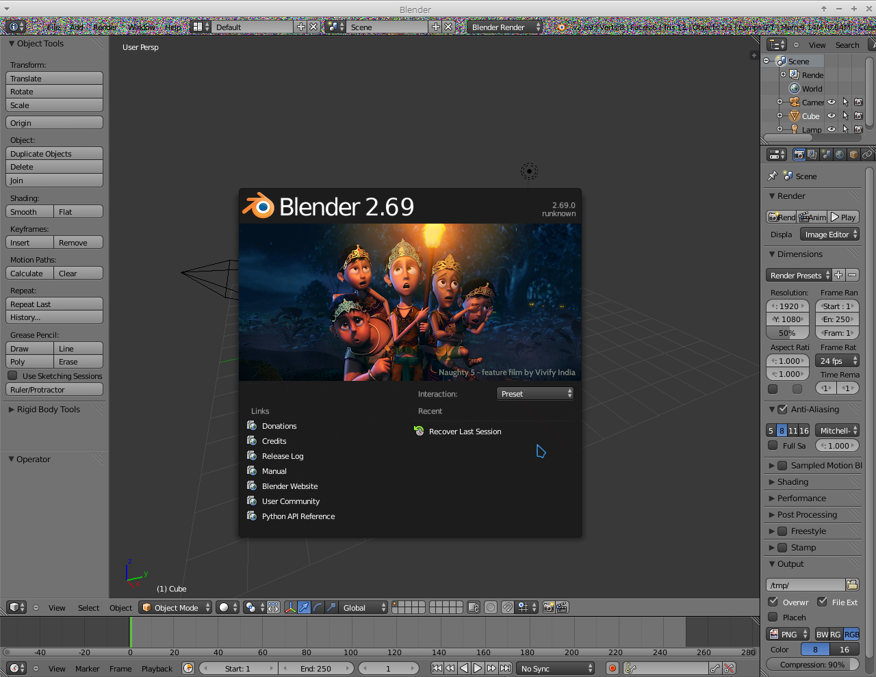The height and width of the screenshot is (677, 876).
Task: Open the World properties tab icon
Action: [840, 155]
